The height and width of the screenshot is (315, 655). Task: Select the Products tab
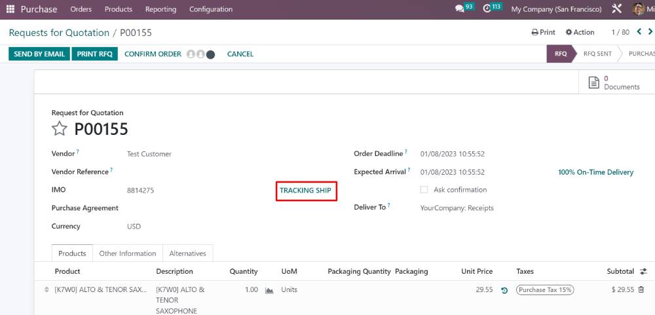click(72, 253)
